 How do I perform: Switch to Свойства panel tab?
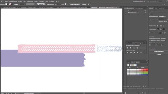pyautogui.click(x=151, y=8)
